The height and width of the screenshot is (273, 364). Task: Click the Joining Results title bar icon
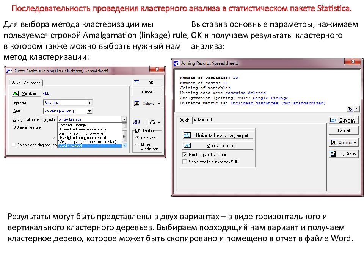(x=177, y=63)
